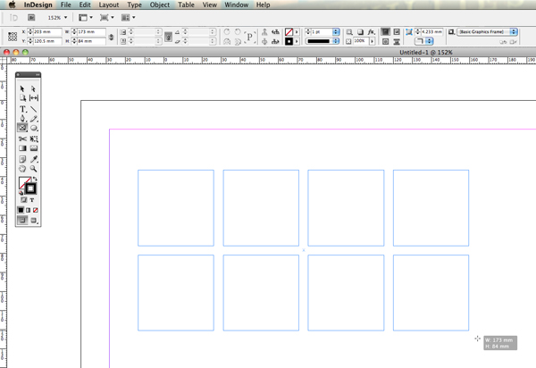
Task: Open the File menu
Action: coord(65,4)
